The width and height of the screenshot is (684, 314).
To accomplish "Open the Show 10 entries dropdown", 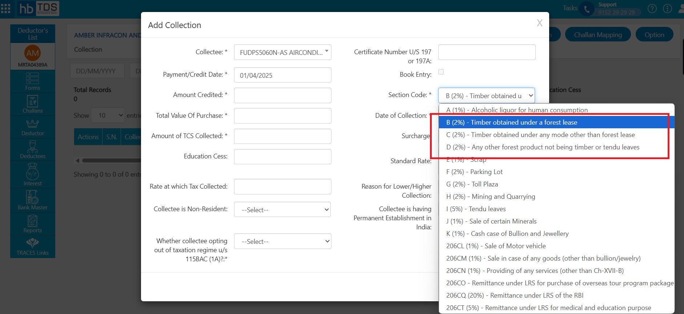I will pos(108,115).
